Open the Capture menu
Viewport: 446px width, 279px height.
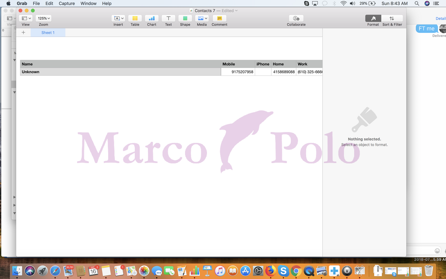coord(67,3)
